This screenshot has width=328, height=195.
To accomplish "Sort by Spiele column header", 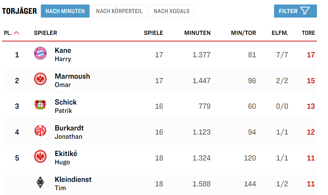I will (153, 33).
